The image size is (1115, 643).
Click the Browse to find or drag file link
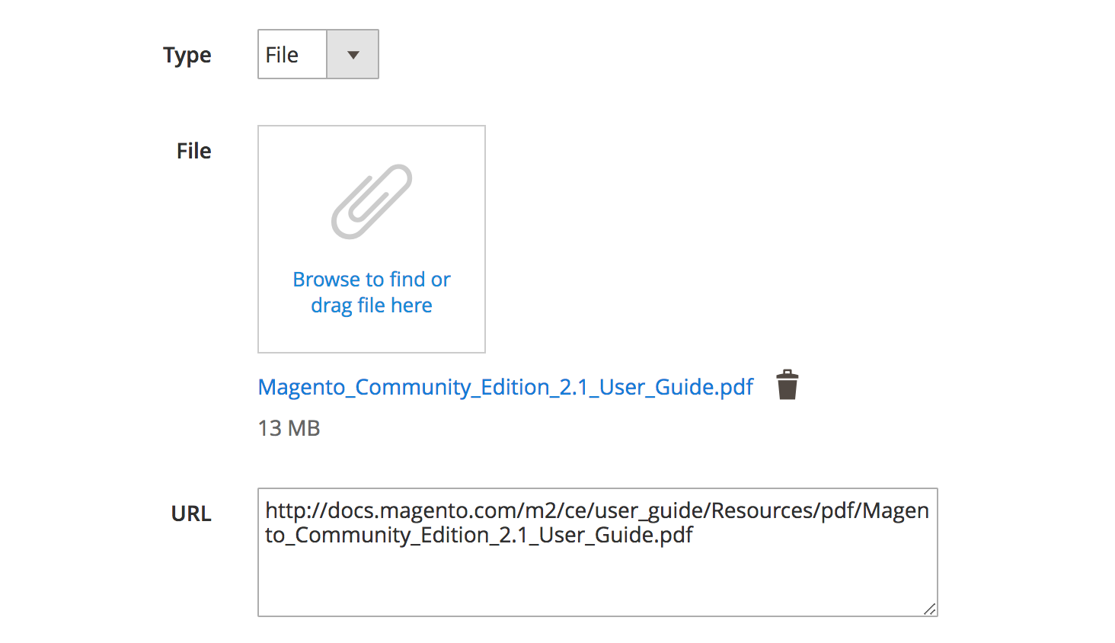coord(371,292)
